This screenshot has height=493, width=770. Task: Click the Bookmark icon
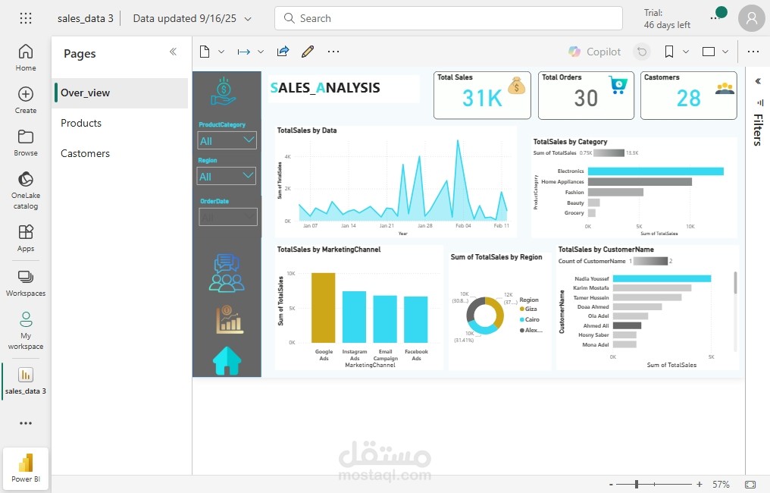point(669,52)
